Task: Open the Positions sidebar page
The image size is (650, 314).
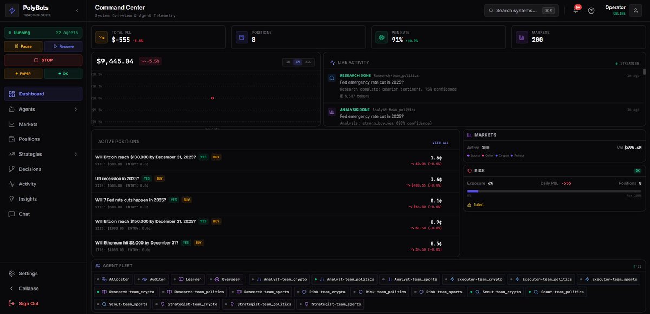Action: pyautogui.click(x=43, y=139)
